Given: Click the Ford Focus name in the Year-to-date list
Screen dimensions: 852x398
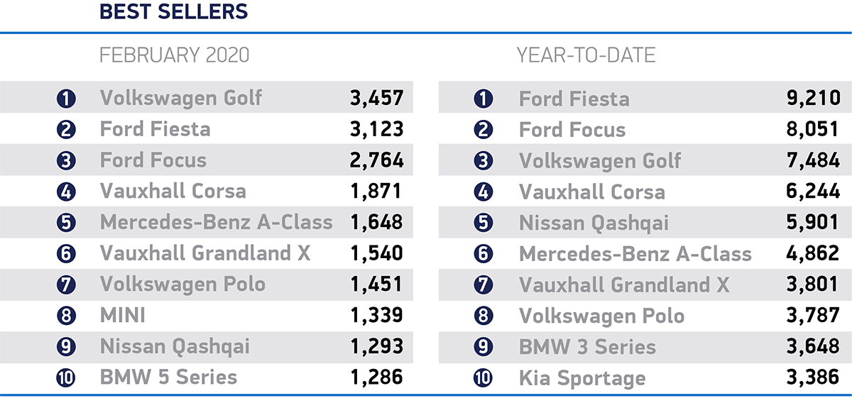Looking at the screenshot, I should click(x=572, y=130).
